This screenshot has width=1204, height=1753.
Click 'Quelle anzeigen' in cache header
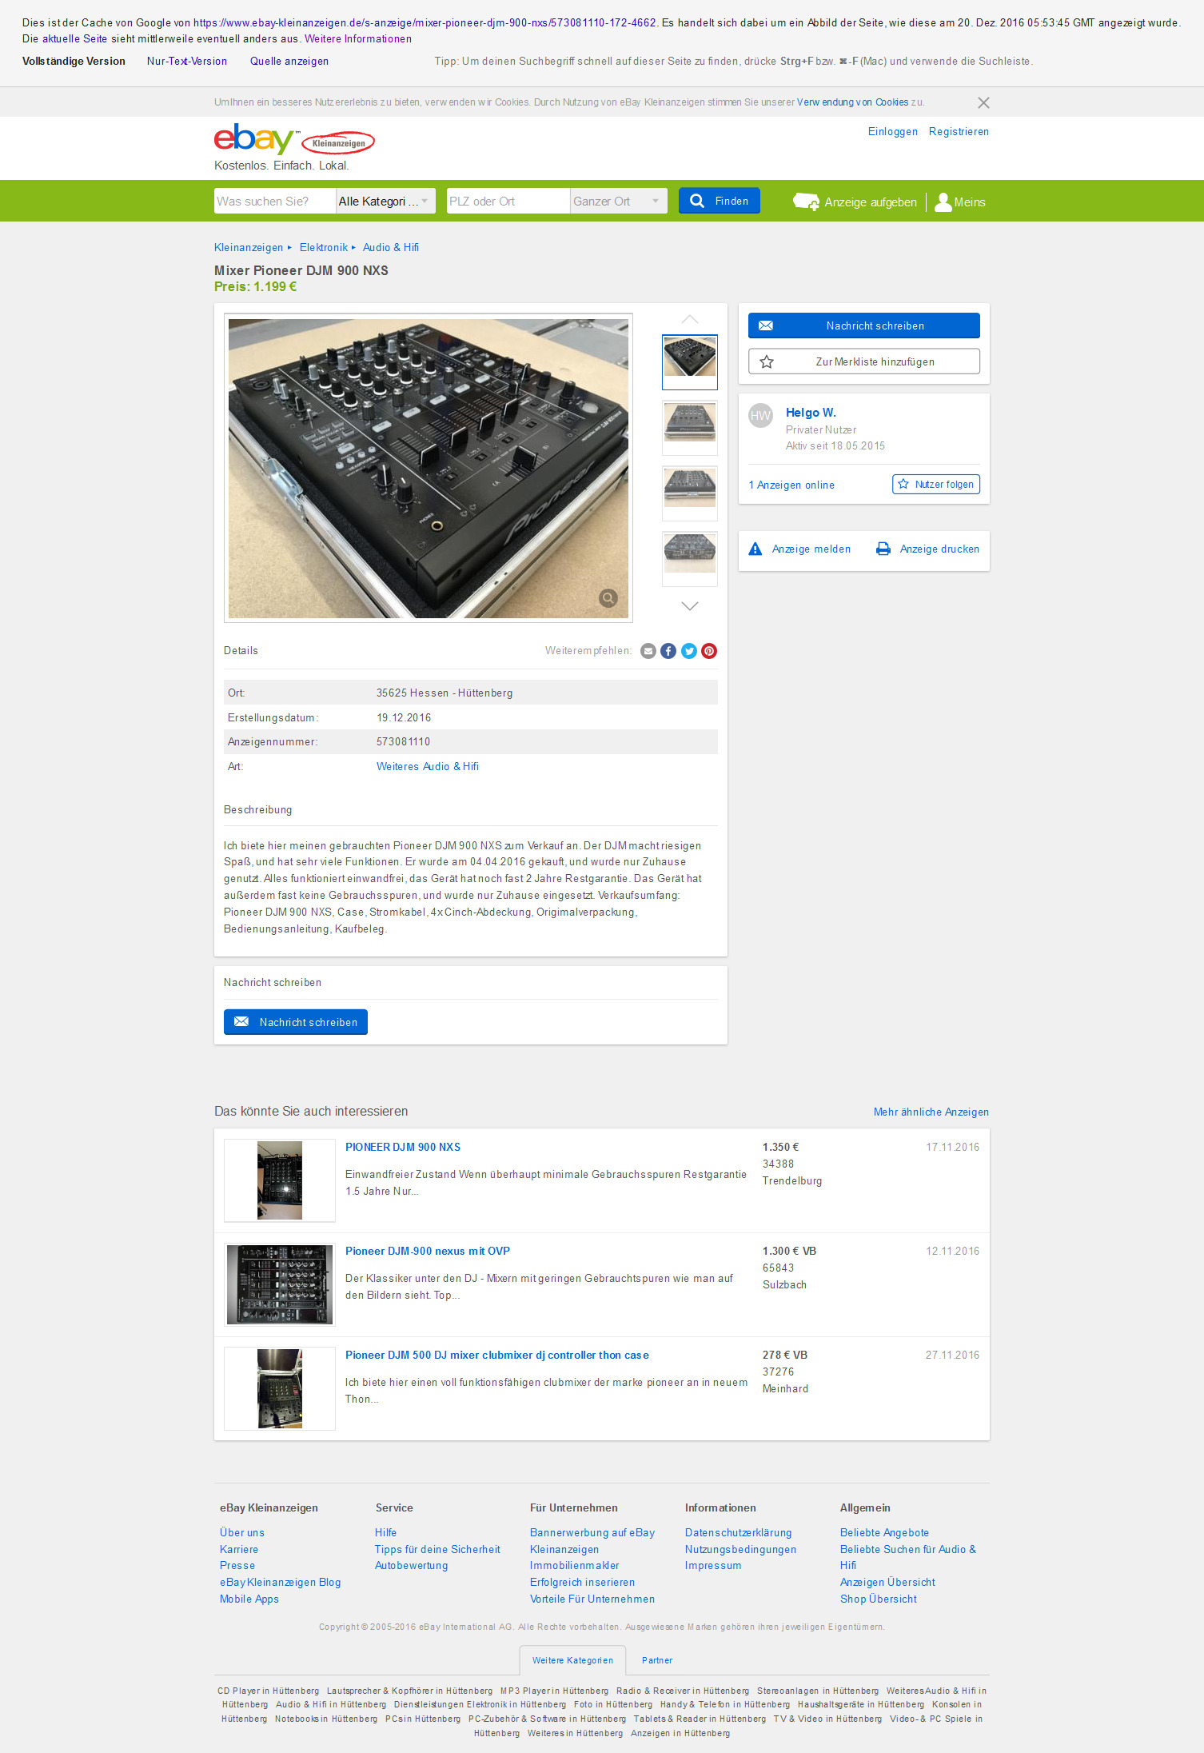pyautogui.click(x=289, y=61)
